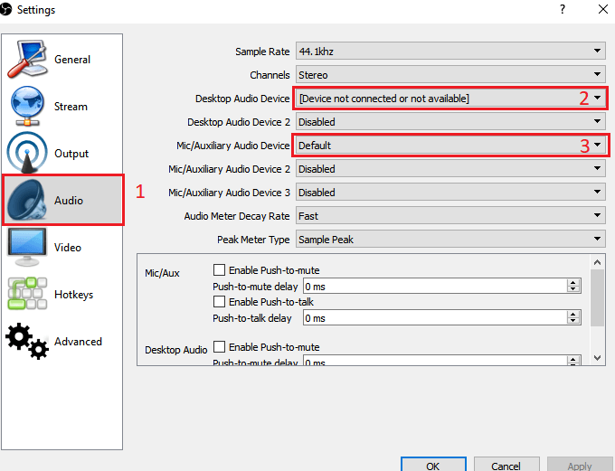Click the OBS logo in the title bar
The width and height of the screenshot is (615, 471).
[x=7, y=10]
